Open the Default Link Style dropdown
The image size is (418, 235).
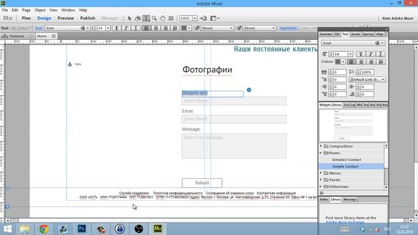[x=367, y=80]
